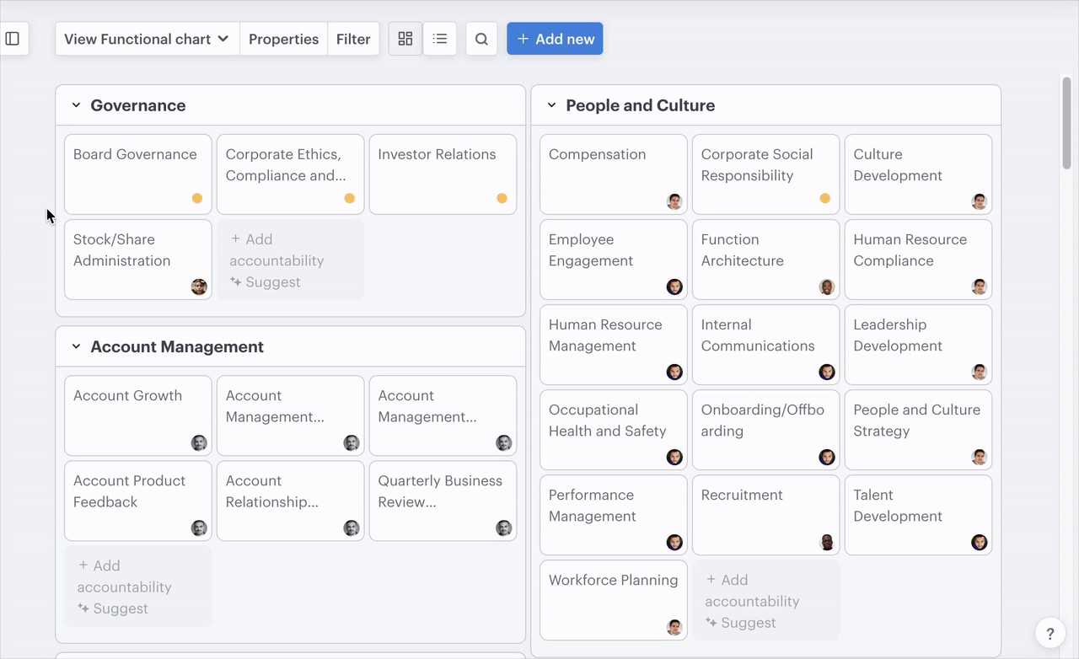Click the Add new button
The width and height of the screenshot is (1079, 659).
coord(555,39)
